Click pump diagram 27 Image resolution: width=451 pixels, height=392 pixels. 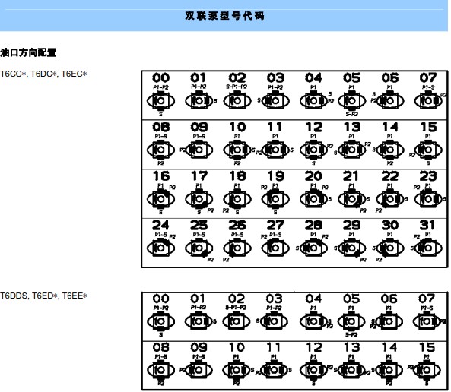tap(275, 248)
